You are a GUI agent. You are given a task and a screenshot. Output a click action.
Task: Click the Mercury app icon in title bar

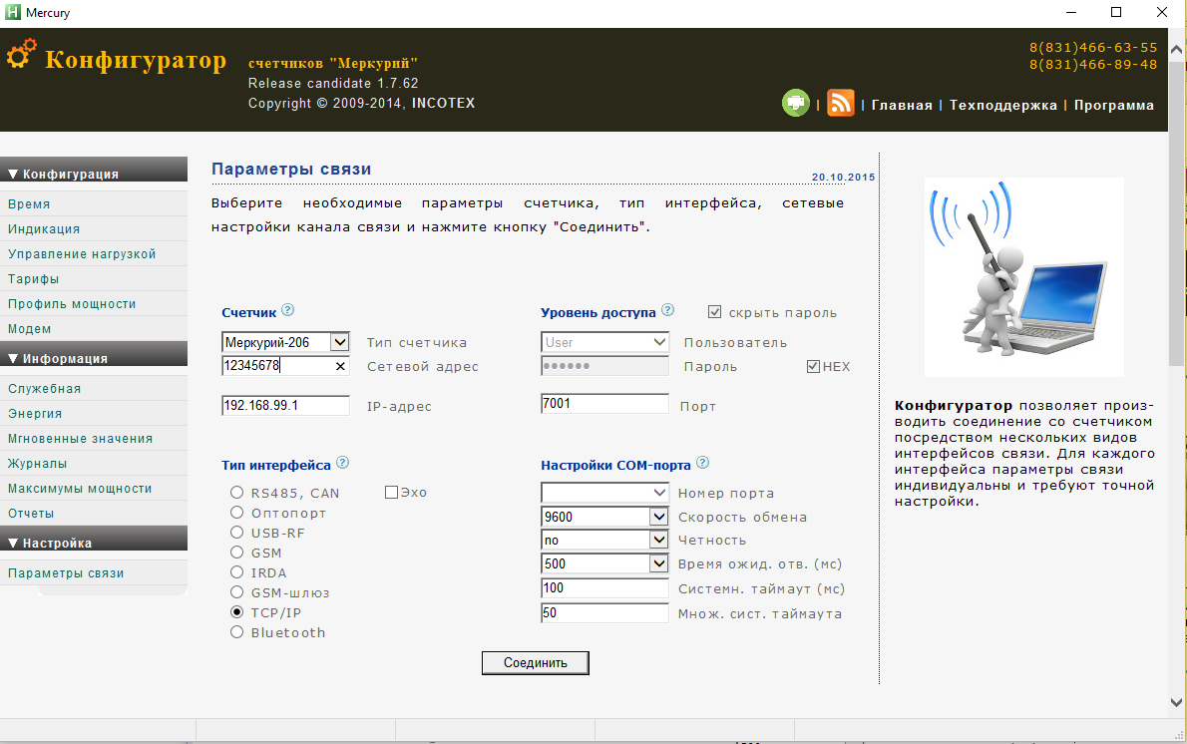coord(13,12)
